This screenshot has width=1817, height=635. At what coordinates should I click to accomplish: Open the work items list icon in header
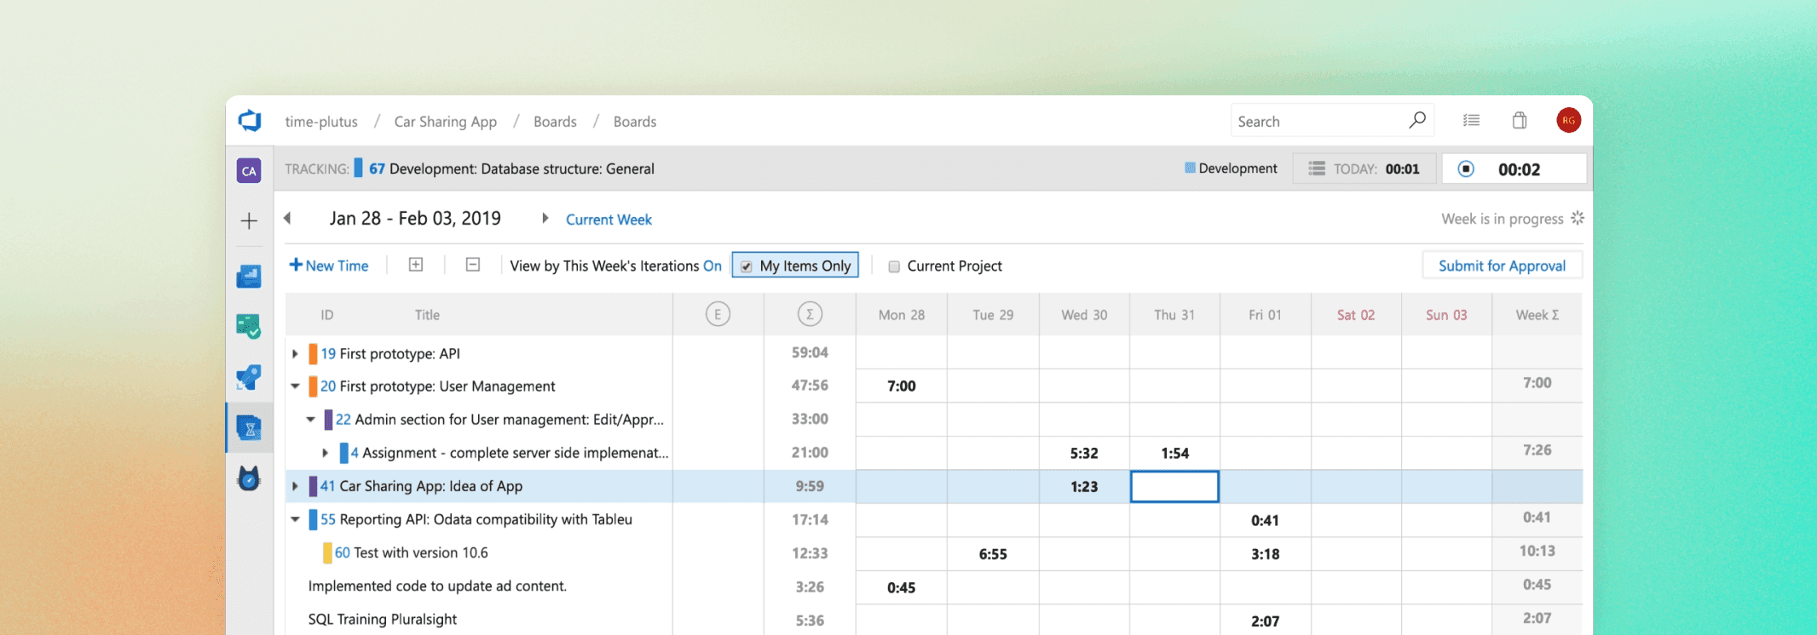click(x=1471, y=121)
